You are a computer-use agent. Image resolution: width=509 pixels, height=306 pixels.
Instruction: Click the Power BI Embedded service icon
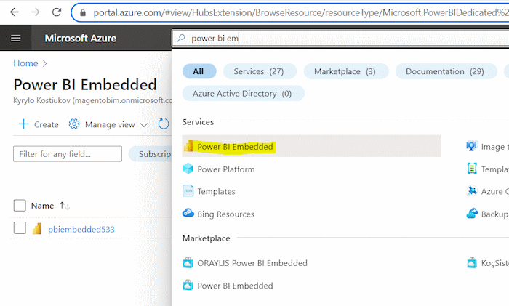(x=188, y=146)
